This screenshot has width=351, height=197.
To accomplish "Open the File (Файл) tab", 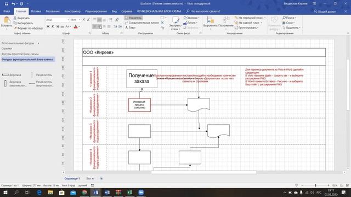I will (7, 11).
